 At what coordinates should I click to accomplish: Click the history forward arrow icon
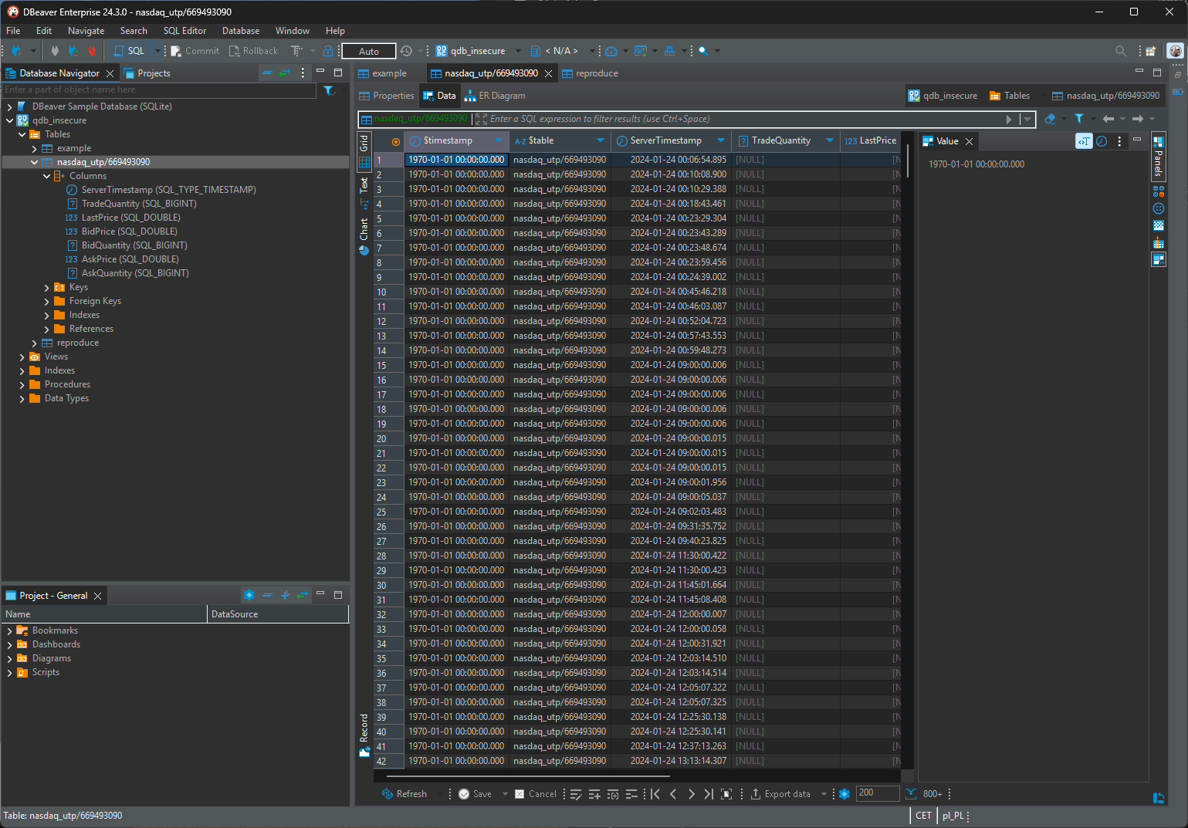pyautogui.click(x=1138, y=119)
